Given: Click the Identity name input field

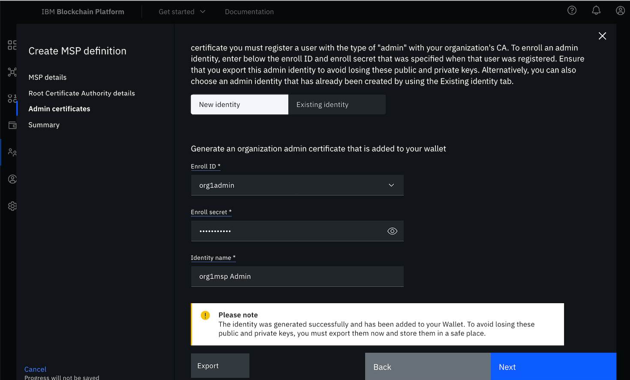Looking at the screenshot, I should coord(297,277).
